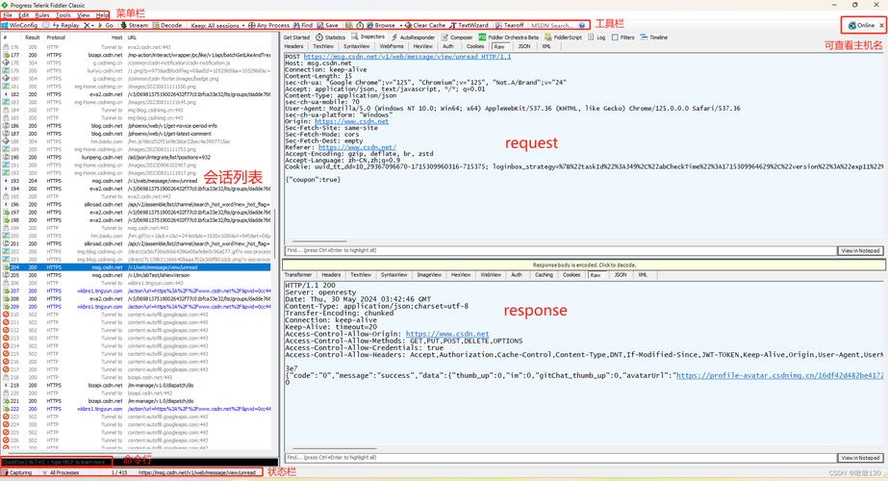Viewport: 888px width, 481px height.
Task: Select the response Caching tab
Action: 544,275
